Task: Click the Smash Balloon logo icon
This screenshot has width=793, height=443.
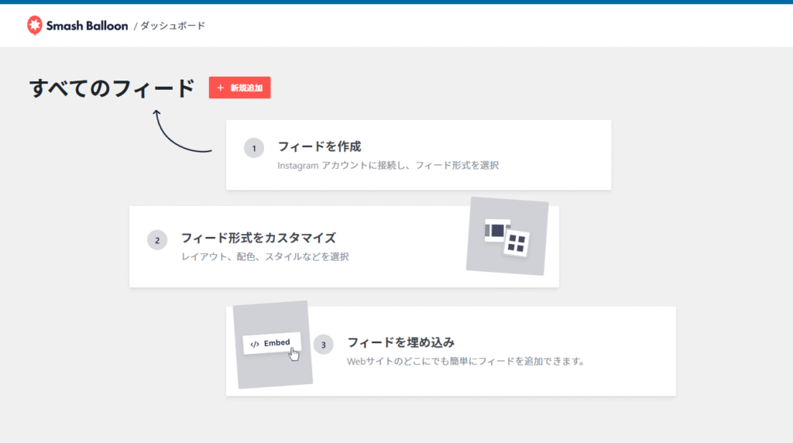Action: (35, 26)
